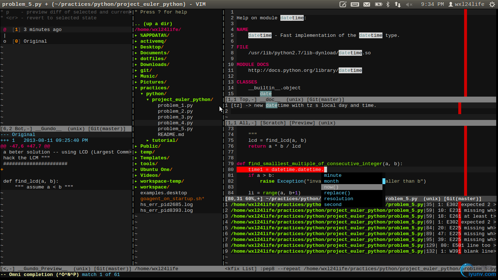
Task: Open problem_1.py in the file tree
Action: pyautogui.click(x=175, y=105)
